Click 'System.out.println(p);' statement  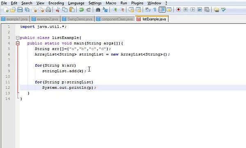click(x=69, y=88)
